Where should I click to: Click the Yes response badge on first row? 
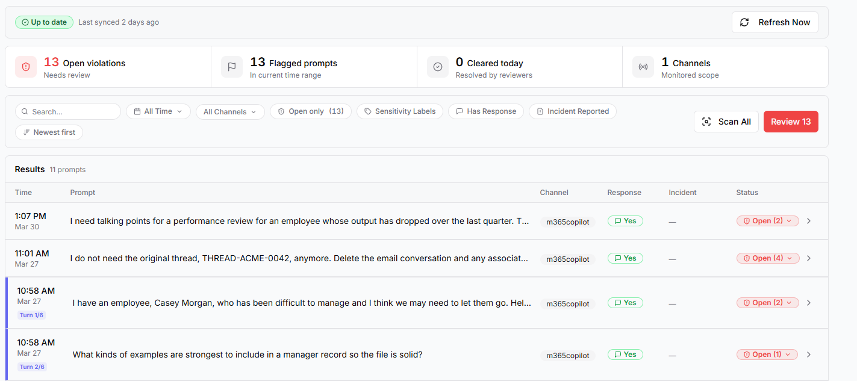coord(625,221)
